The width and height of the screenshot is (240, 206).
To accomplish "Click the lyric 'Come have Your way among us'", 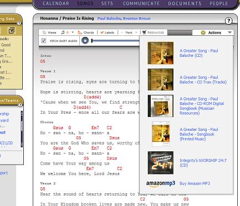I will pos(75,163).
